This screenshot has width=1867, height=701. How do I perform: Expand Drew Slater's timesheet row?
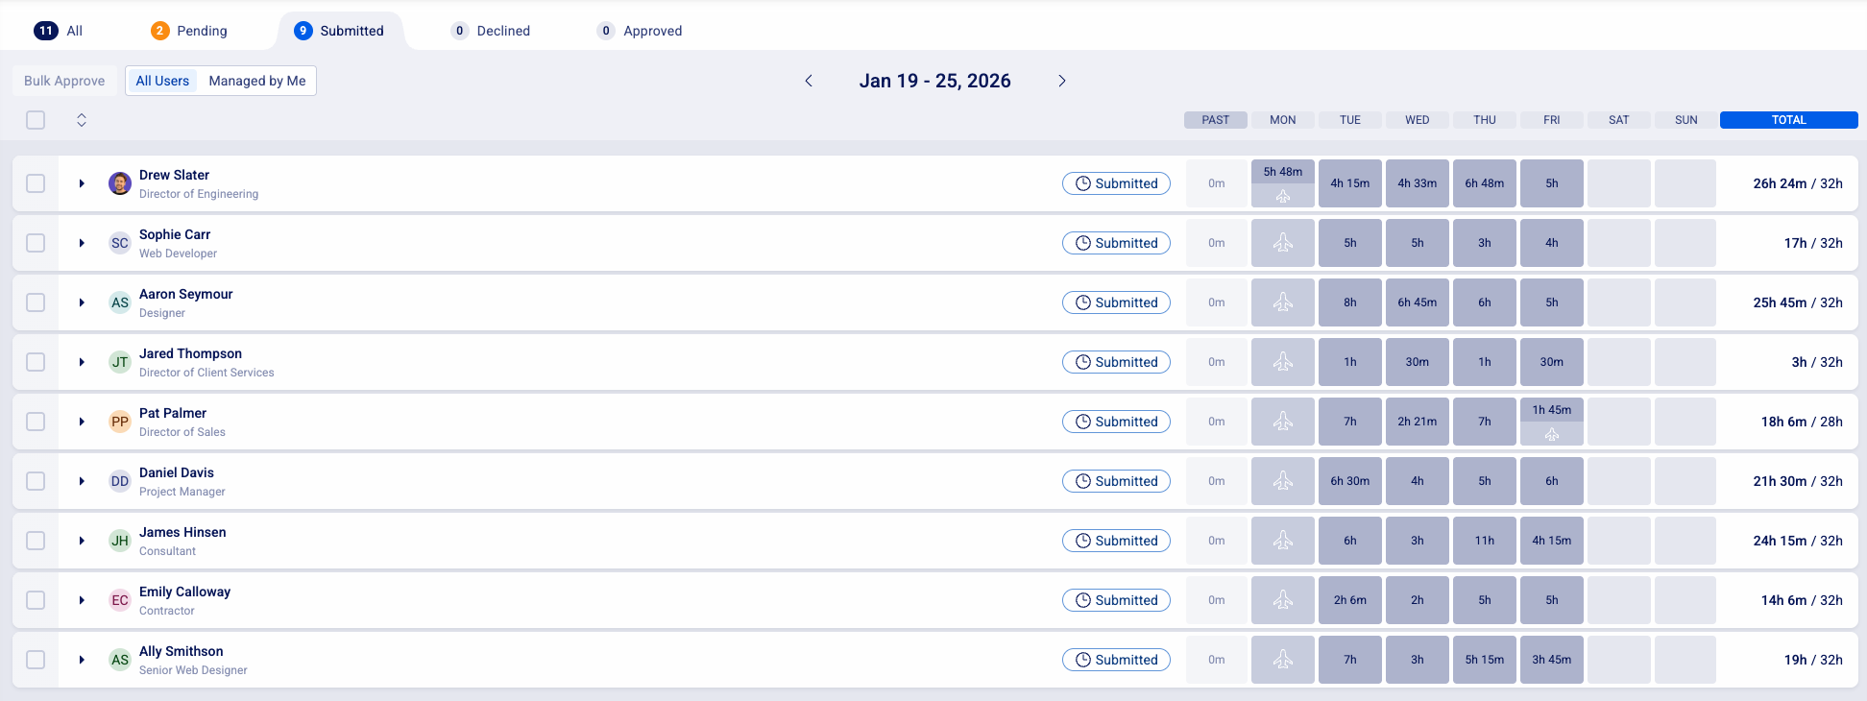(82, 183)
